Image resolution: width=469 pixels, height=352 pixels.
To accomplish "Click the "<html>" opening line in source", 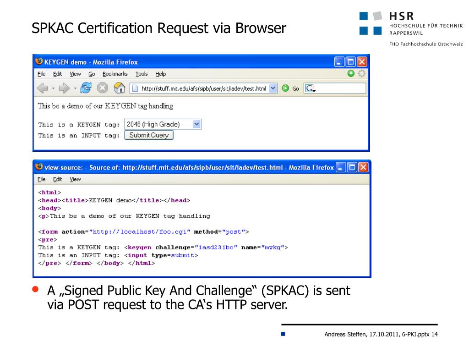I will [49, 192].
